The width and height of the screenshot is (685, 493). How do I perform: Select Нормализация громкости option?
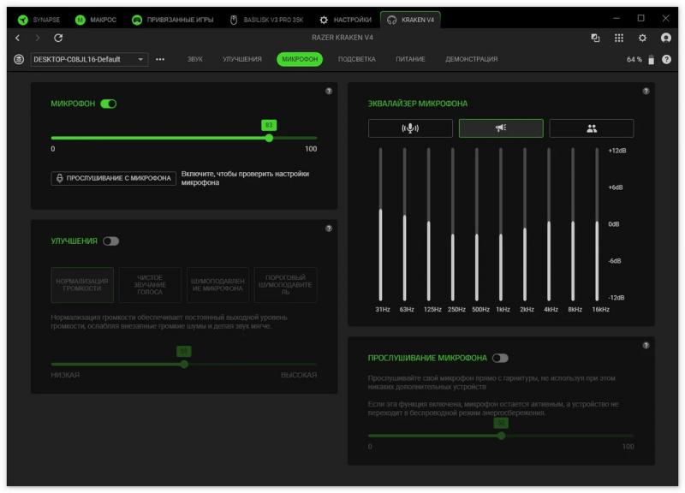pos(82,285)
